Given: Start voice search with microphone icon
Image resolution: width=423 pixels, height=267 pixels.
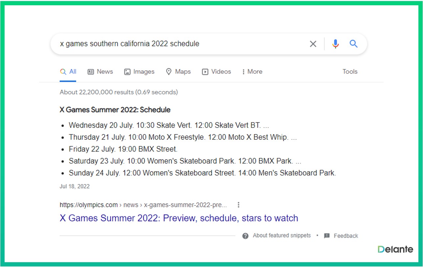Looking at the screenshot, I should point(335,44).
